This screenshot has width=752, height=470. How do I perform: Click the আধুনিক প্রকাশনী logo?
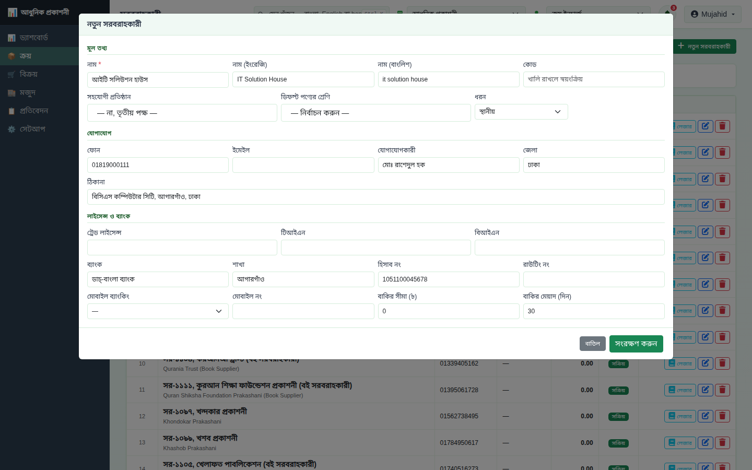click(x=39, y=12)
